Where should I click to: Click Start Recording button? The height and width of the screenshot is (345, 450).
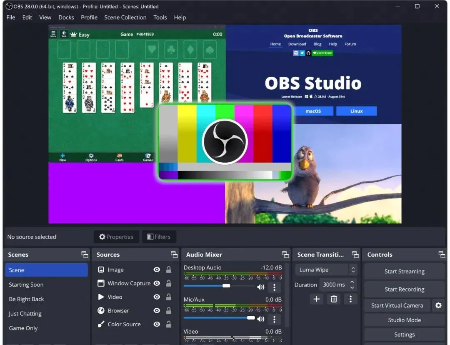(404, 289)
